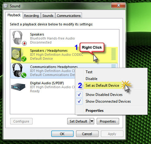Viewport: 151px width, 144px height.
Task: Select the Bluetooth Speakers headphone icon
Action: [17, 37]
